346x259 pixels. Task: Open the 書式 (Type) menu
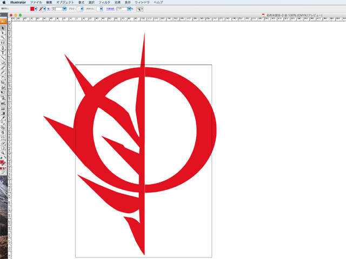click(81, 2)
